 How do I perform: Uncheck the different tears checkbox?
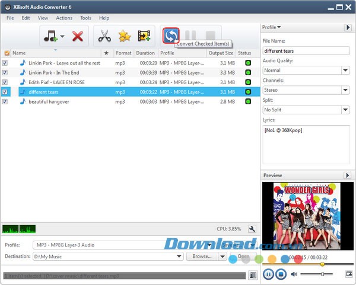pyautogui.click(x=5, y=92)
